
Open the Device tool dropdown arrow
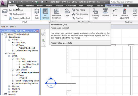pyautogui.click(x=134, y=17)
